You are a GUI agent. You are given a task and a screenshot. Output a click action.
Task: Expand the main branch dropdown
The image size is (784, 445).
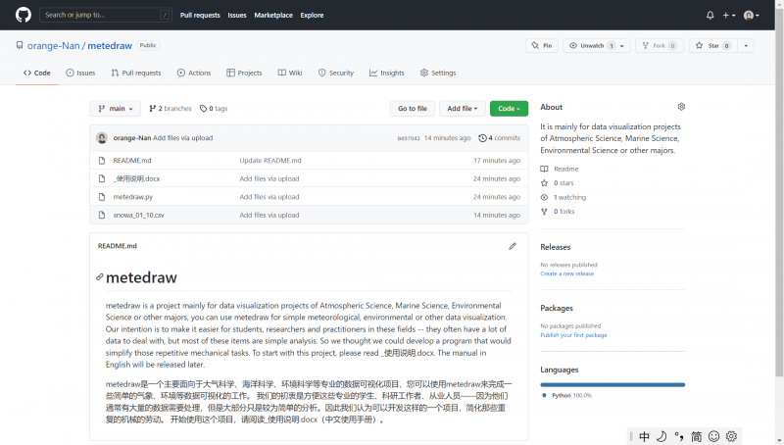pos(115,109)
